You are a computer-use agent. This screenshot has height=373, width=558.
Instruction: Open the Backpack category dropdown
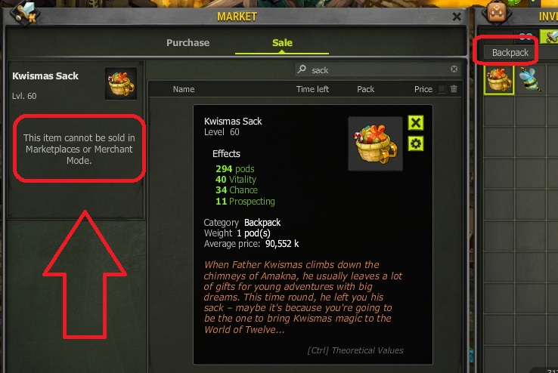tap(510, 53)
